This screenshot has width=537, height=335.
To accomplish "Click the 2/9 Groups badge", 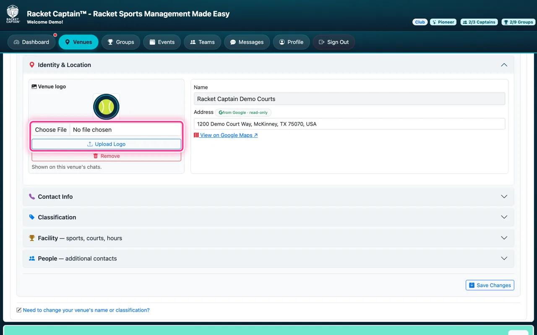I will tap(518, 22).
